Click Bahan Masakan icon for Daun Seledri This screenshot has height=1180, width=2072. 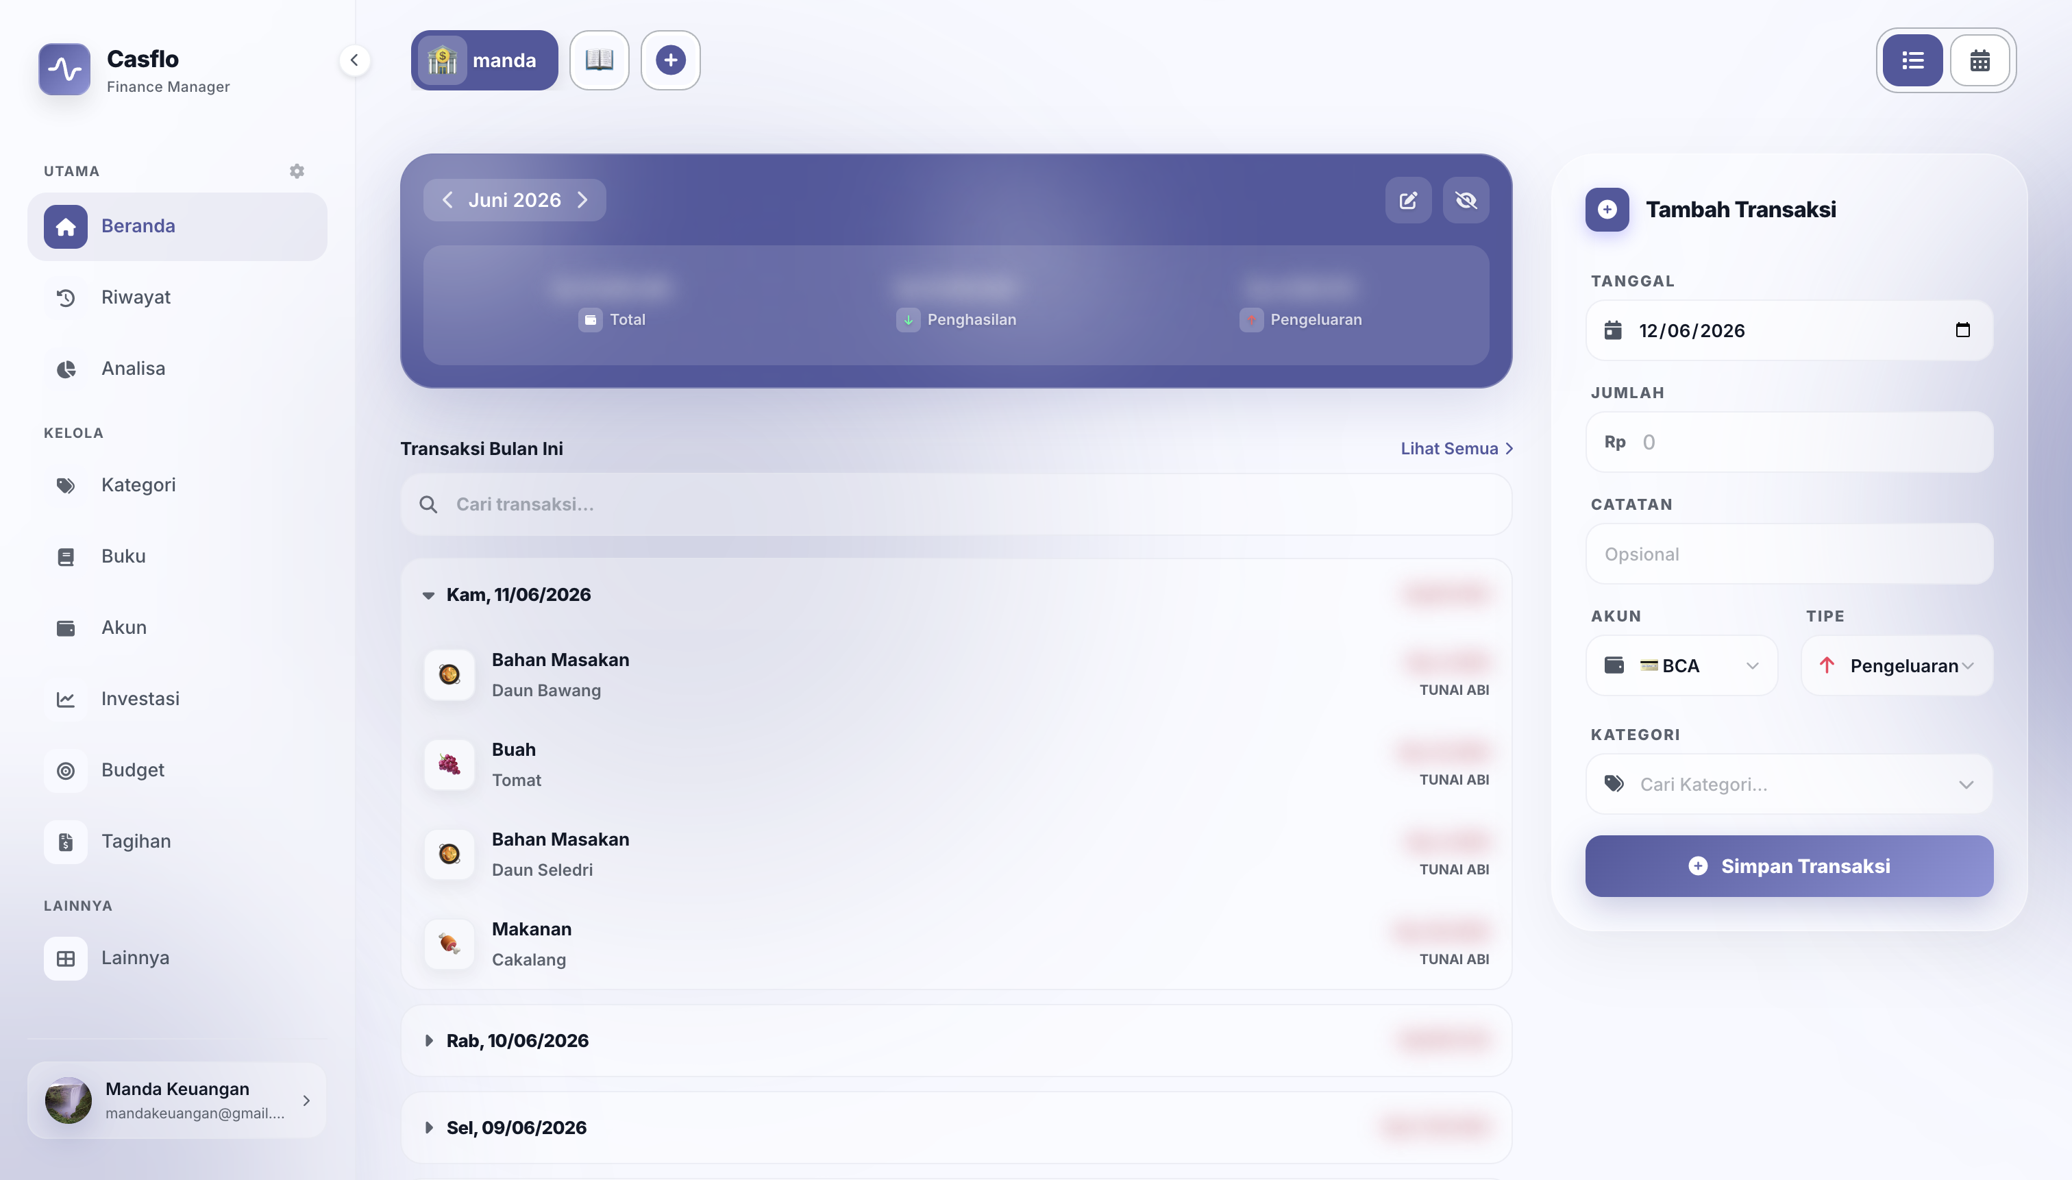[x=449, y=853]
